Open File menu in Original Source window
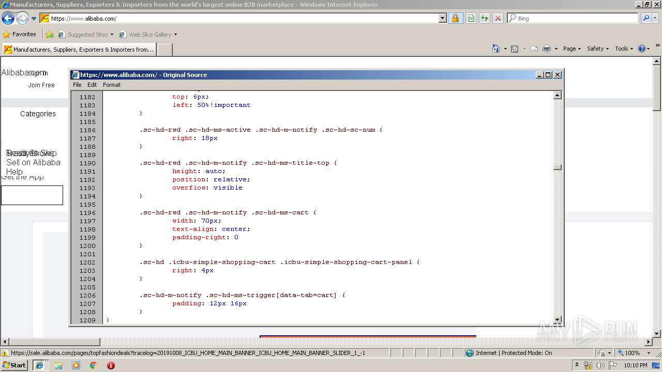This screenshot has width=662, height=372. [x=77, y=85]
